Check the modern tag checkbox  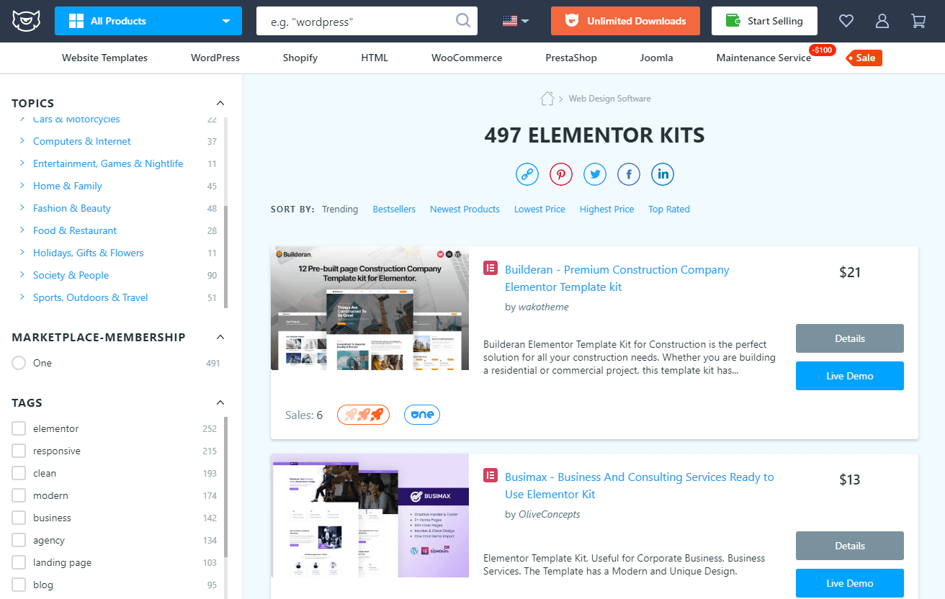19,495
